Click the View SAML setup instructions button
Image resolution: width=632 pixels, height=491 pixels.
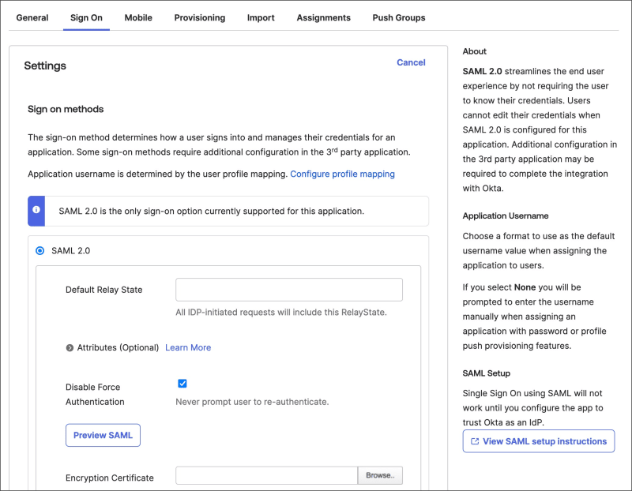[539, 441]
